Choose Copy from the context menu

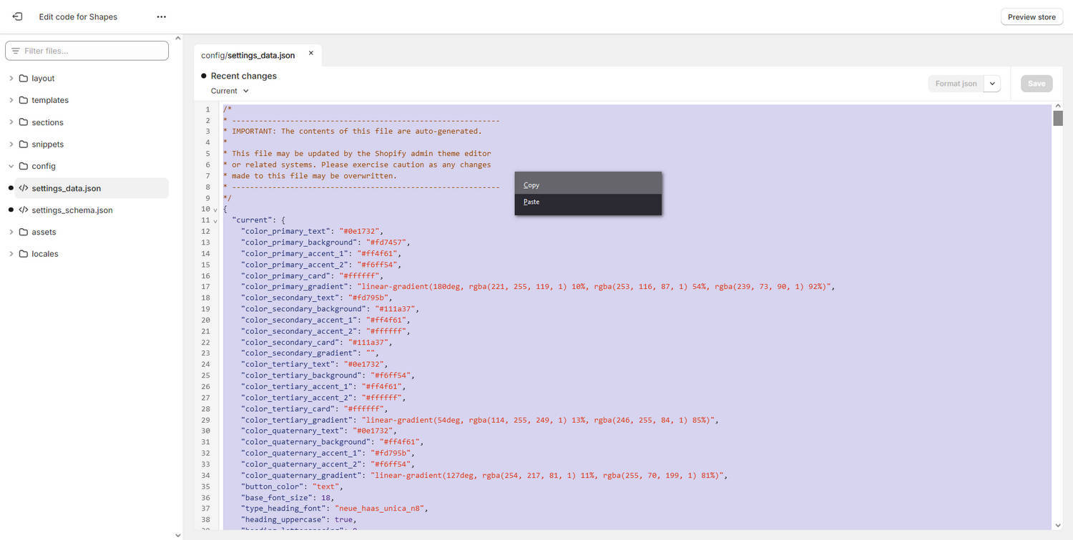(588, 185)
